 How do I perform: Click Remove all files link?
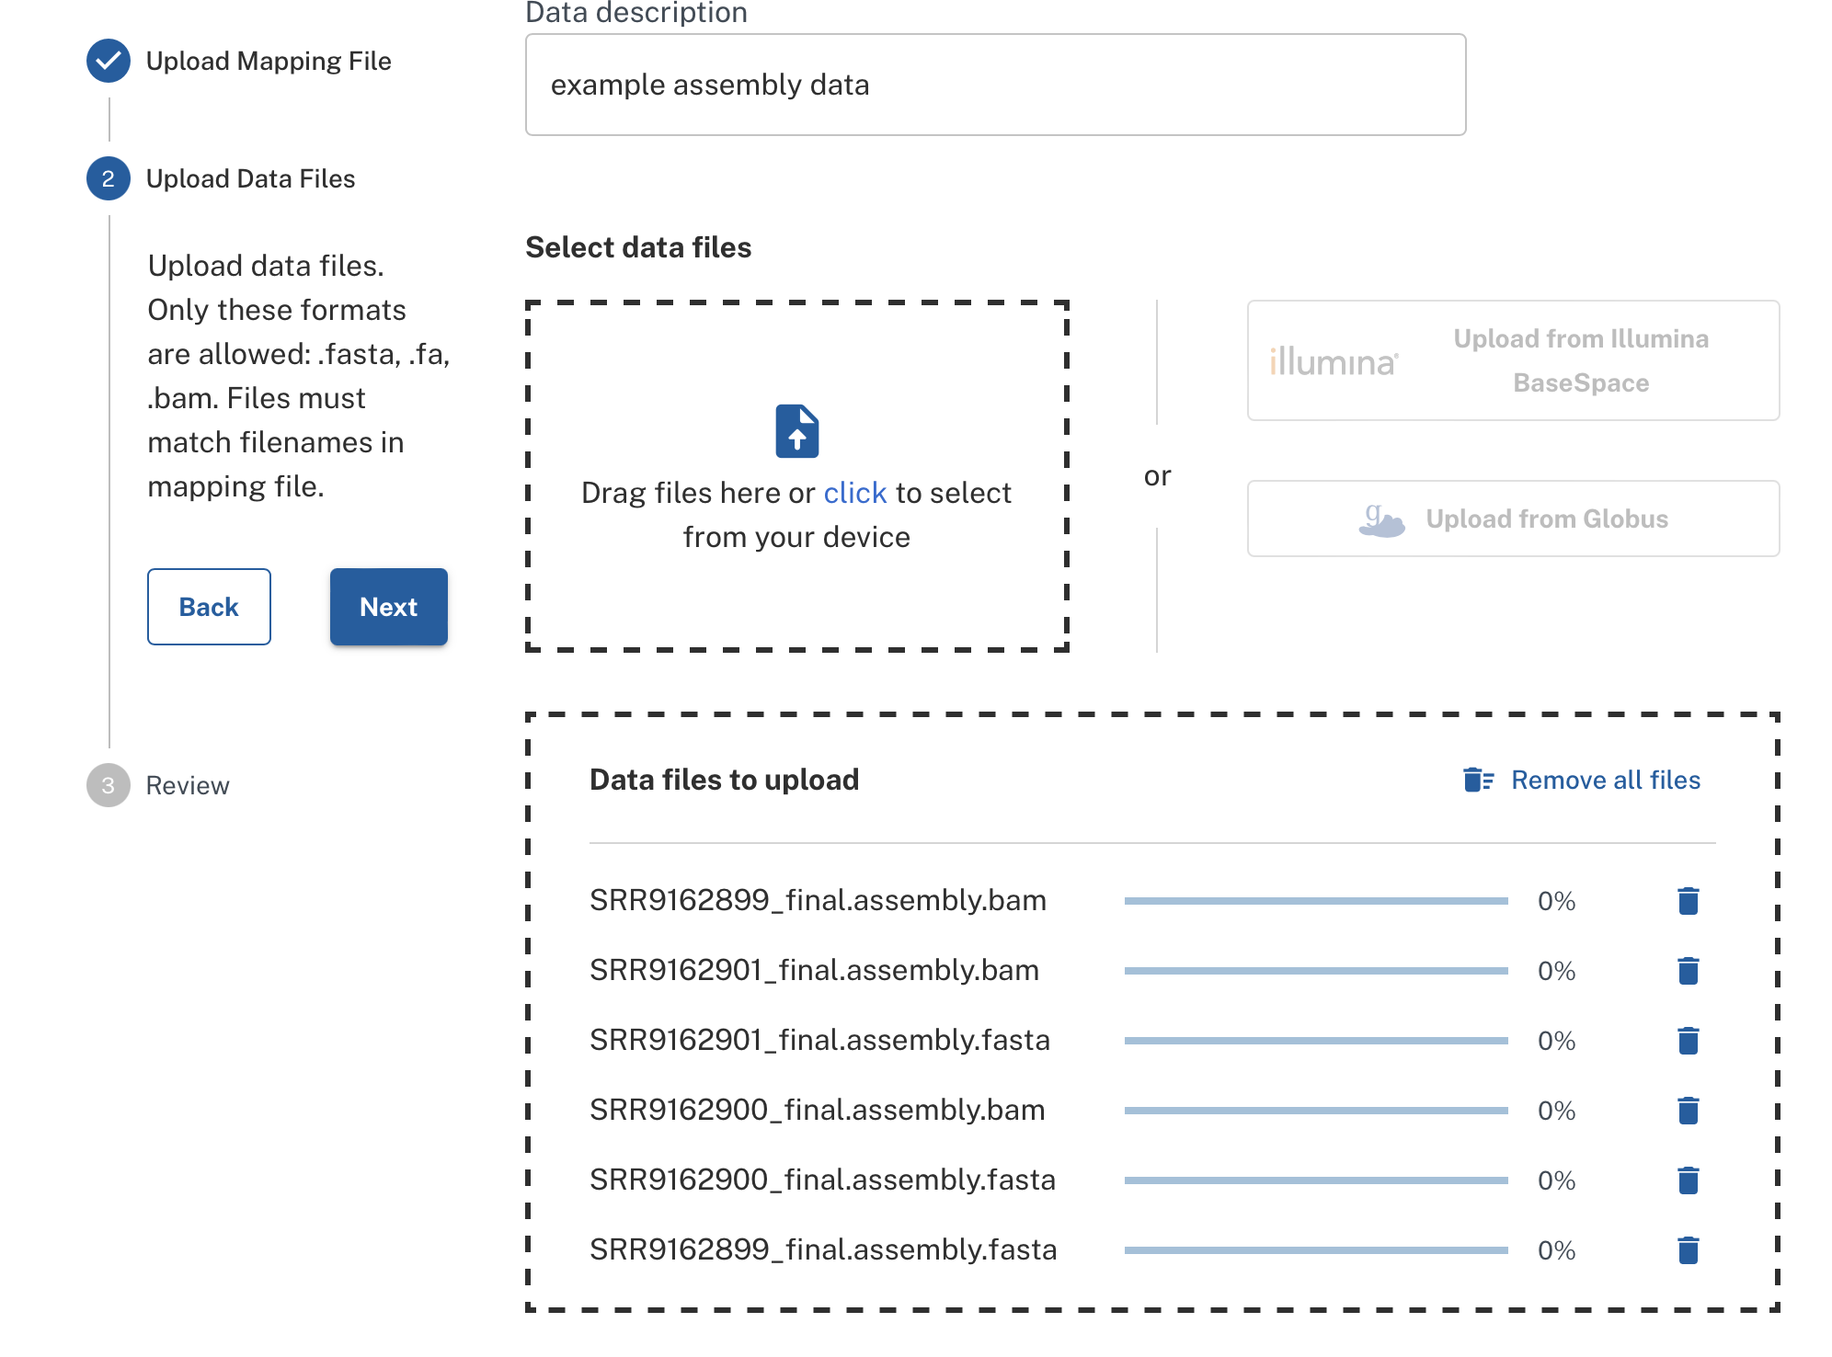(1605, 780)
